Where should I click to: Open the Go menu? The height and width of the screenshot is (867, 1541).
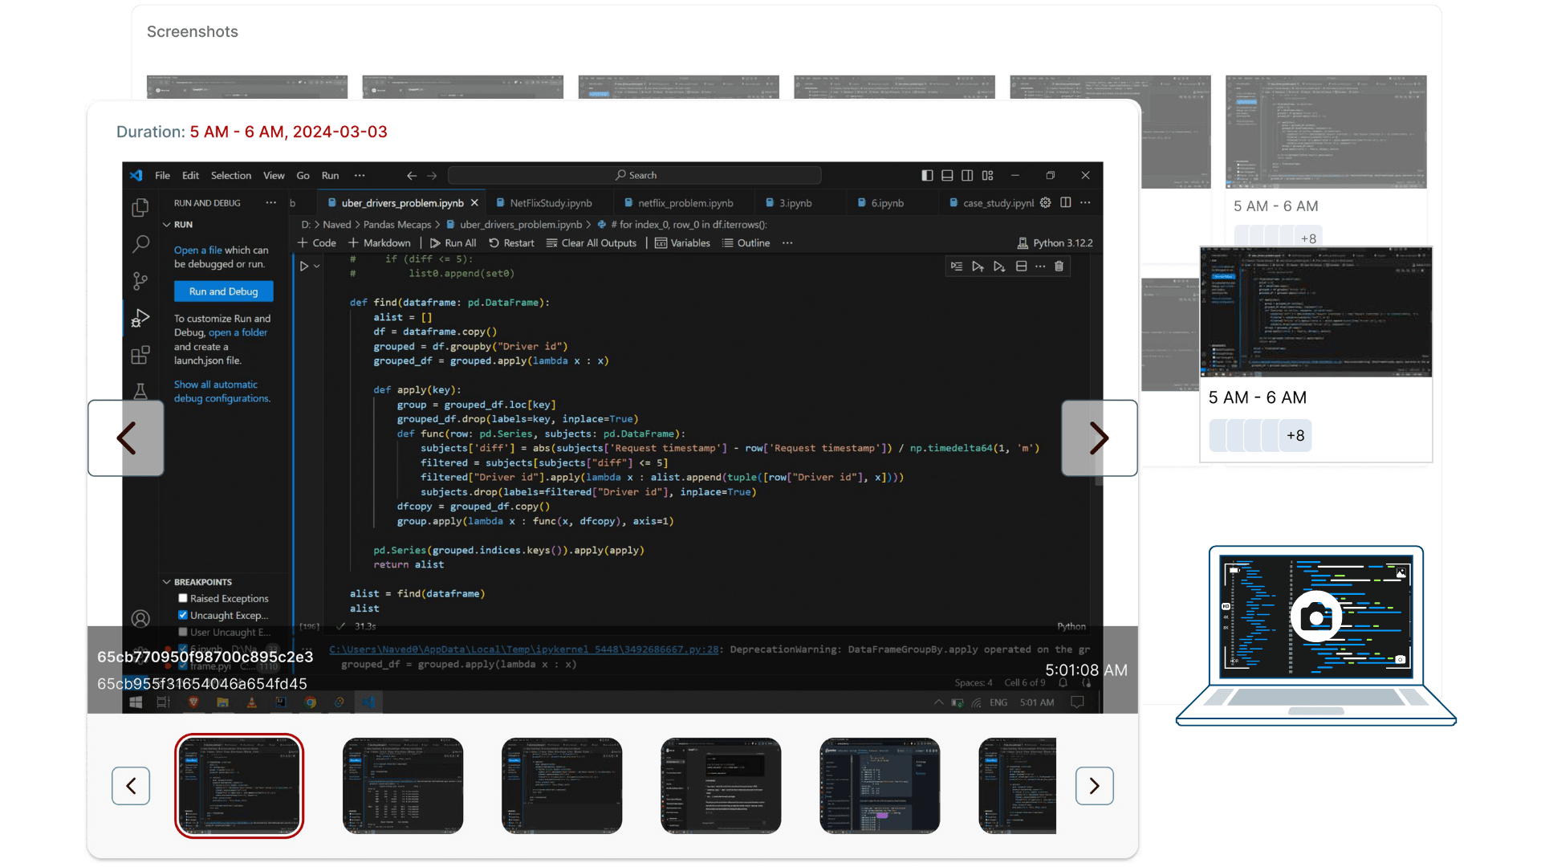(303, 175)
